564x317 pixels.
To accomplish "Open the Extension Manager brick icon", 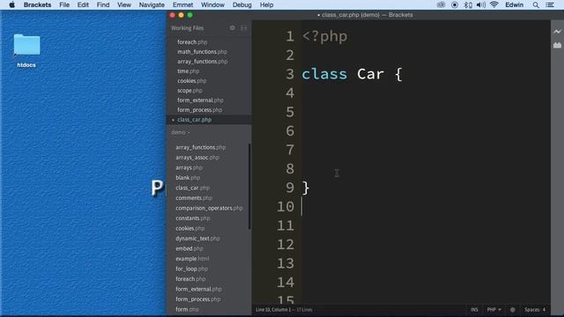I will tap(557, 45).
